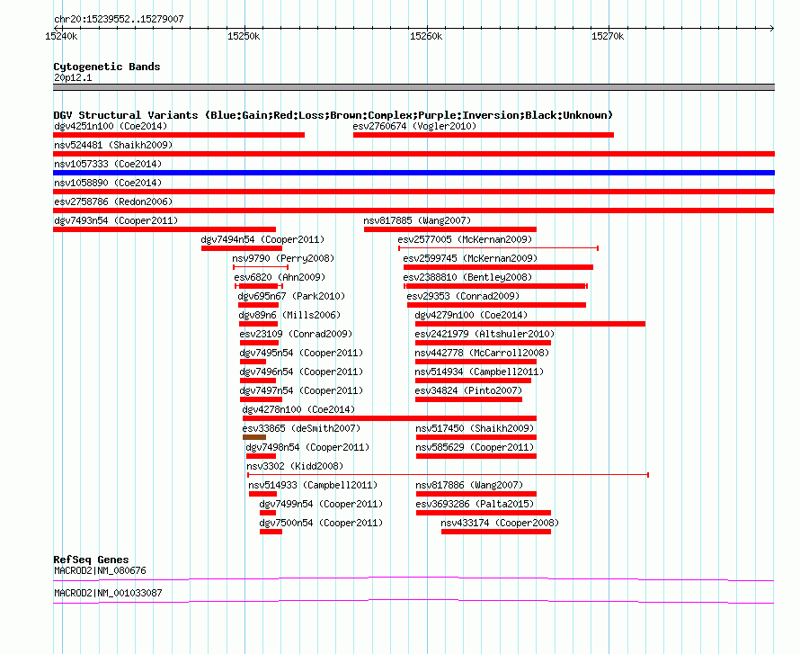Click dgv4279n100 (Coe2014) variant label
Viewport: 800px width, 654px height.
point(471,315)
